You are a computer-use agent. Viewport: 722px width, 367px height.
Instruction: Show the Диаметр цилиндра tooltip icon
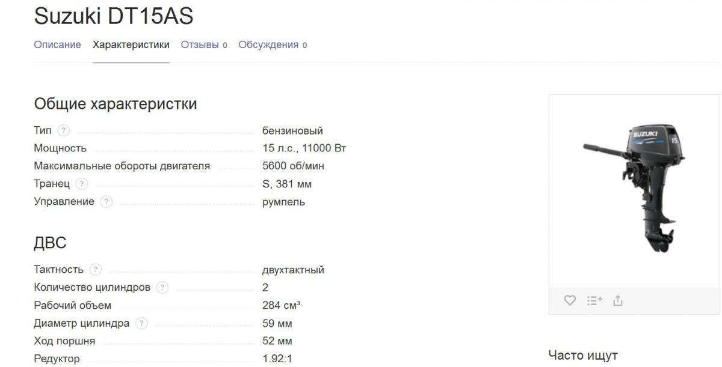[141, 324]
